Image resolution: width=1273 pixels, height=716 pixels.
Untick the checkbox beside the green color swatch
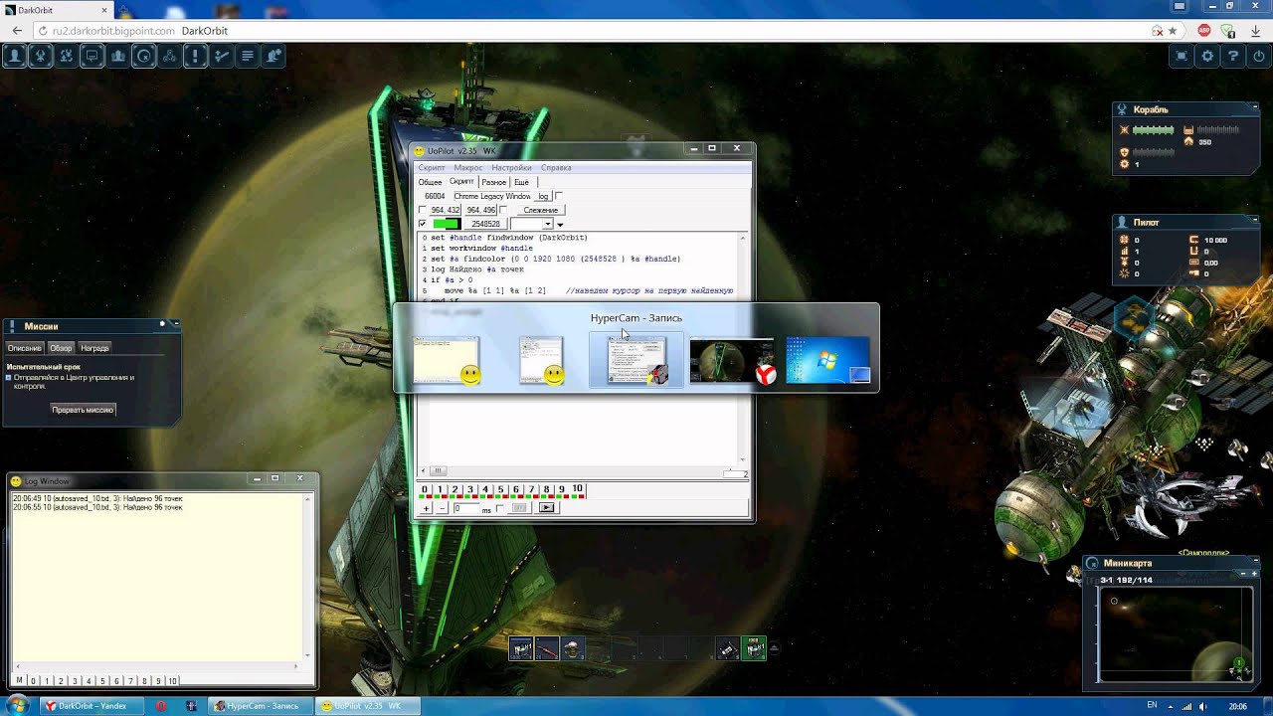coord(423,224)
